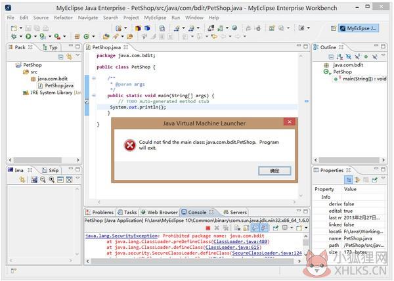Image resolution: width=394 pixels, height=281 pixels.
Task: Open the New file dropdown arrow
Action: click(21, 28)
